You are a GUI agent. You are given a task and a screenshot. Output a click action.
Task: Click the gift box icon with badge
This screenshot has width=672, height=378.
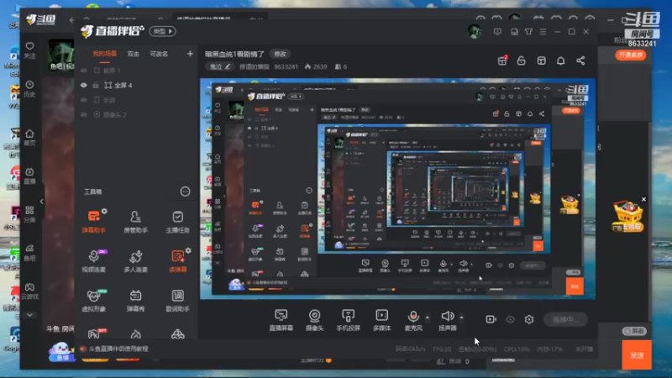point(502,60)
